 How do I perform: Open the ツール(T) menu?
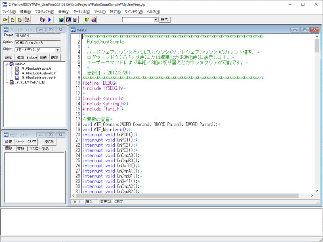tap(100, 12)
